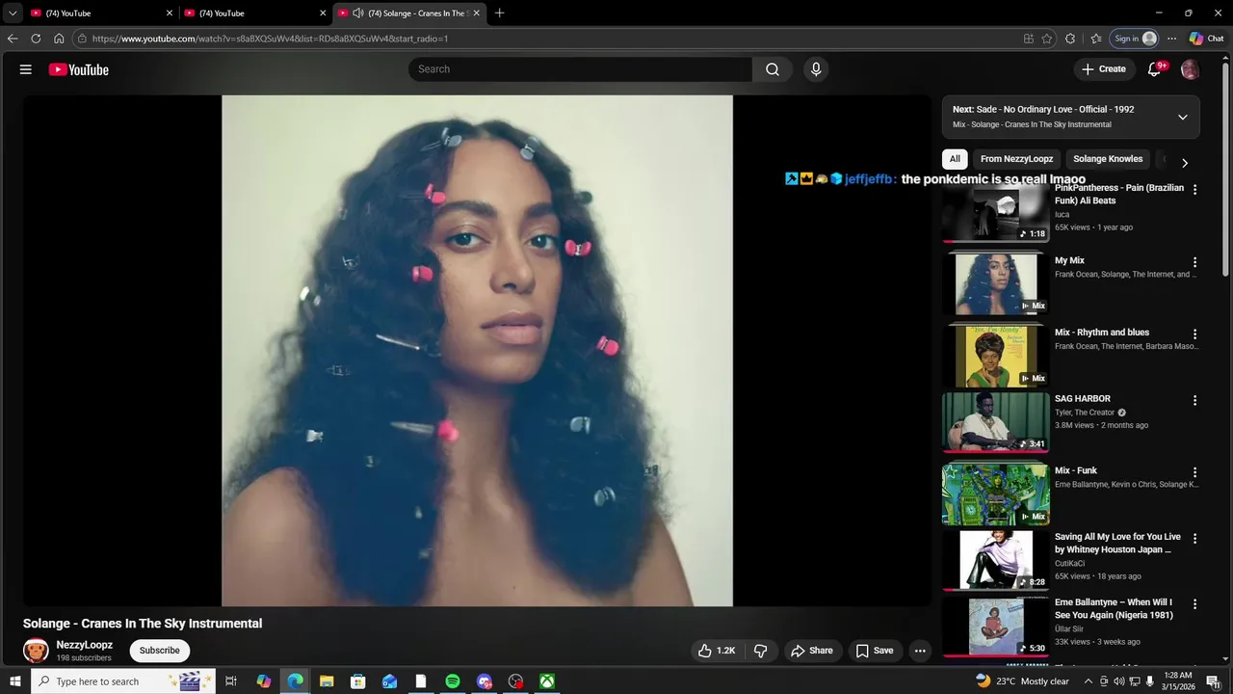The image size is (1233, 694).
Task: Click the Solange album art video player
Action: (477, 350)
